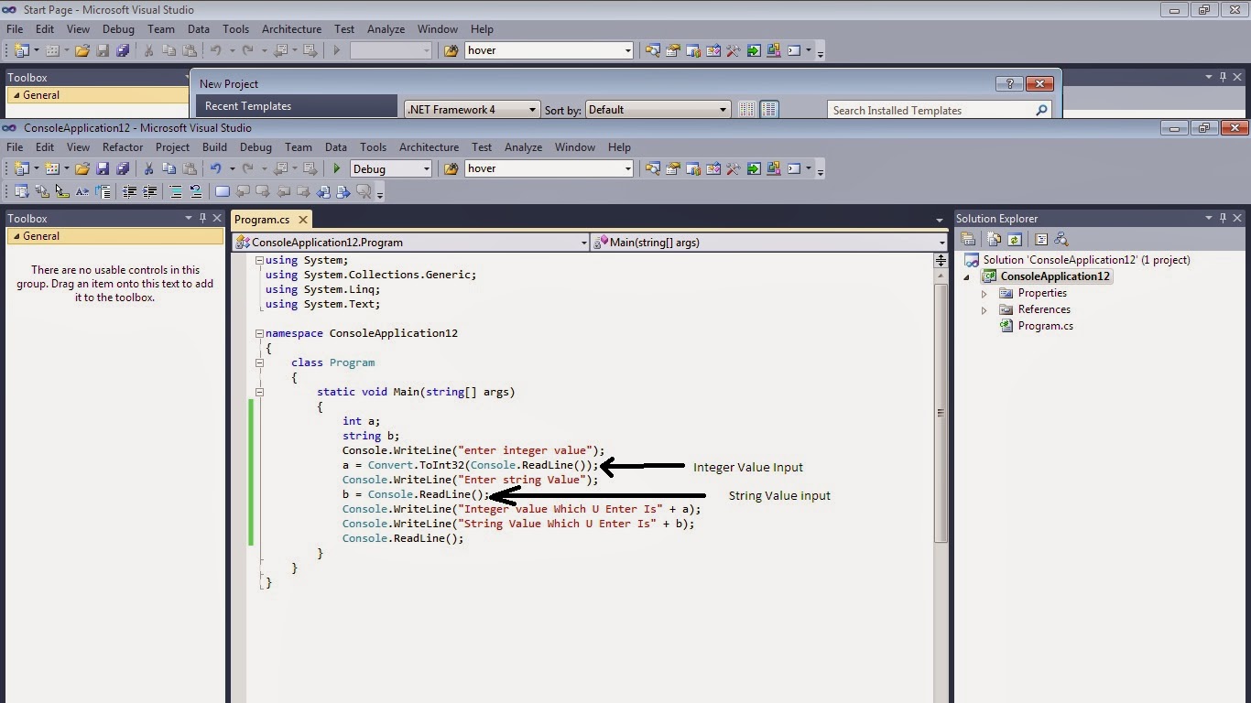1251x703 pixels.
Task: Collapse the class Program code block
Action: coord(259,362)
